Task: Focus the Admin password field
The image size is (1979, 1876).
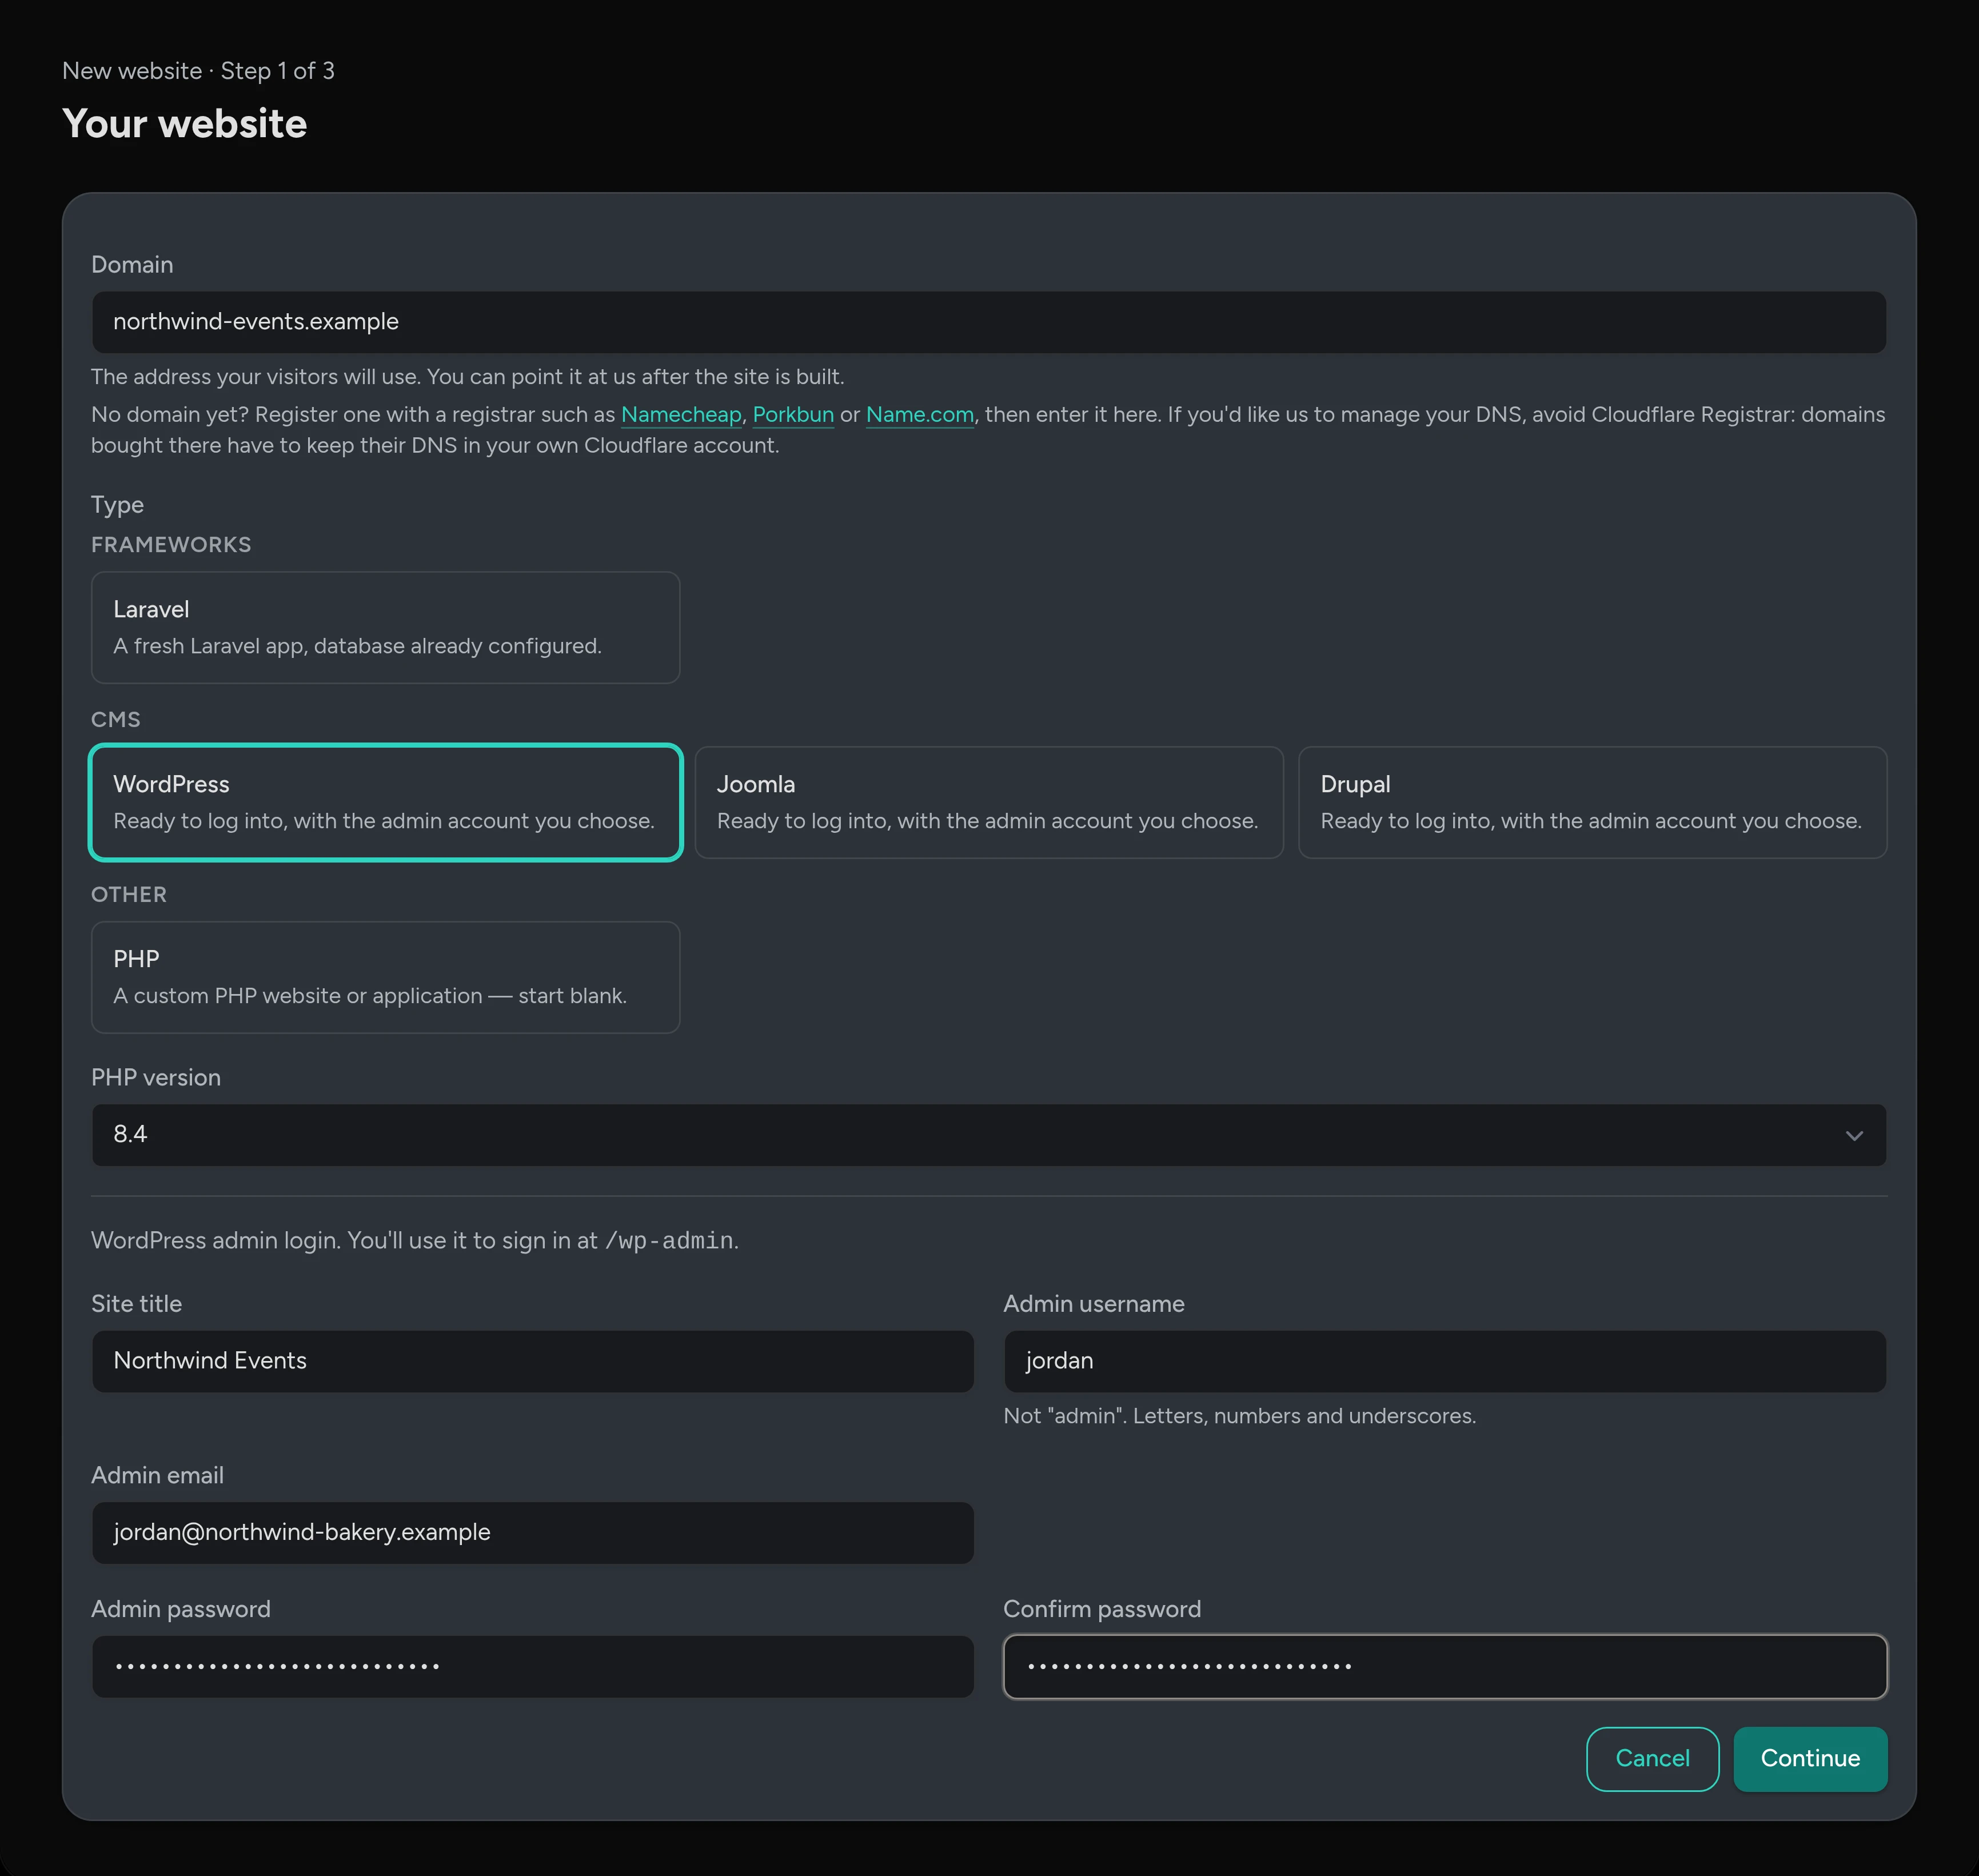Action: (532, 1666)
